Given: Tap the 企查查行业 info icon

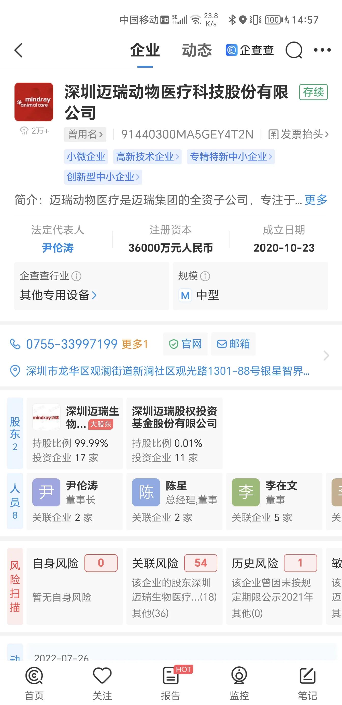Looking at the screenshot, I should (x=76, y=276).
